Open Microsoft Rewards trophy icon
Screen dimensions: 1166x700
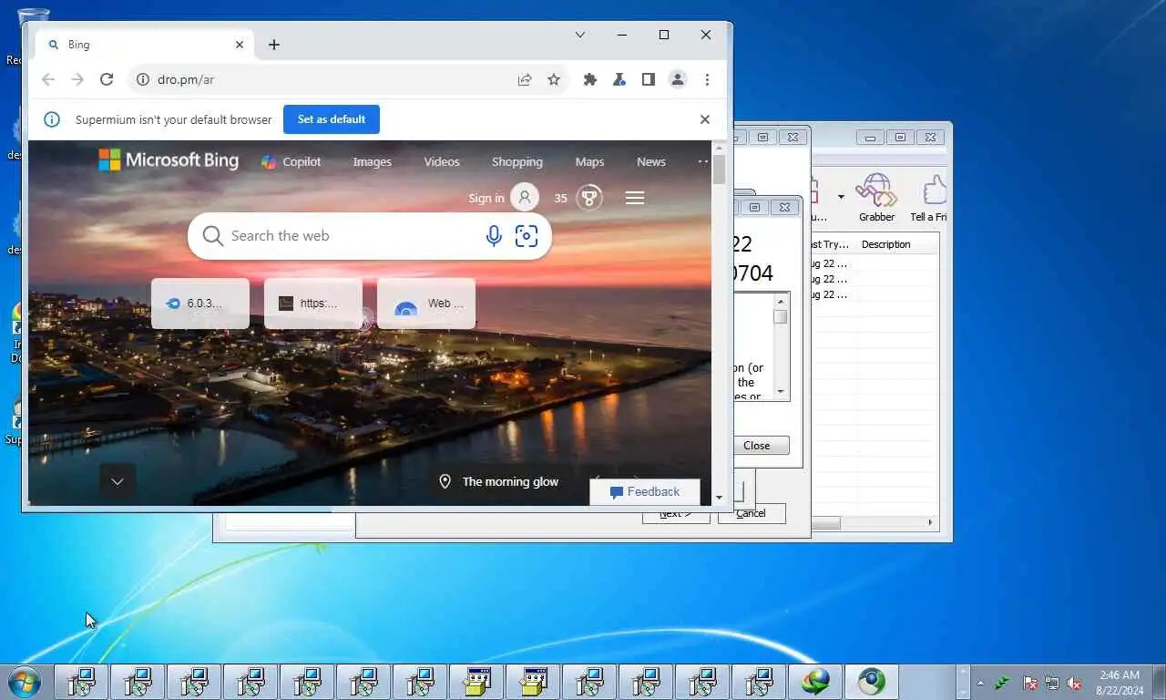click(589, 198)
